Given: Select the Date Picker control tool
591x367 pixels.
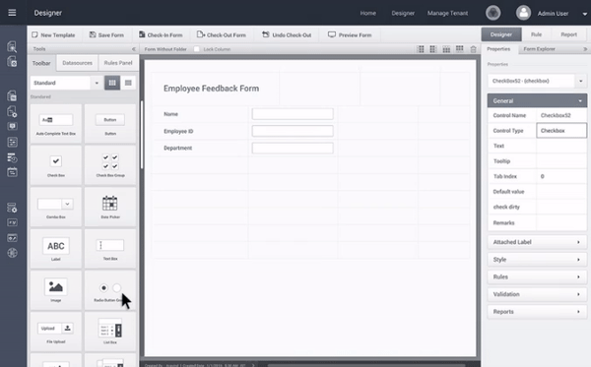Looking at the screenshot, I should [x=110, y=207].
